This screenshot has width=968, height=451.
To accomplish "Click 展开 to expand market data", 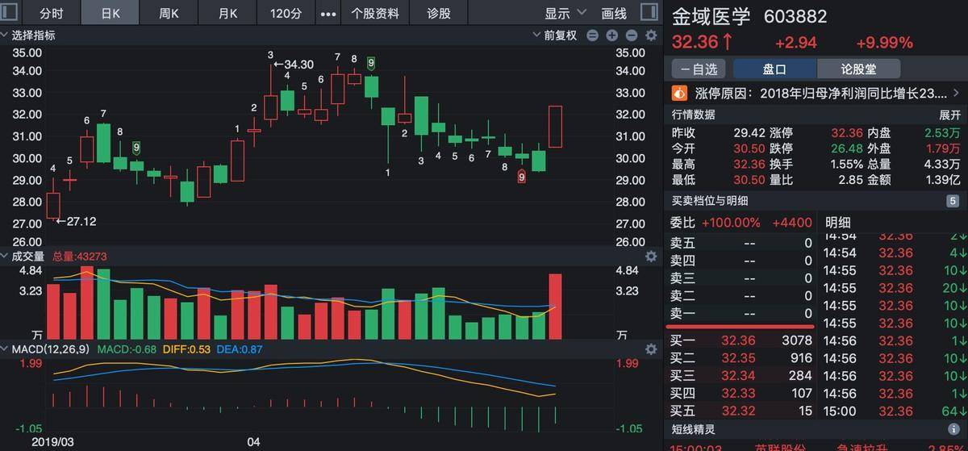I will tap(949, 114).
